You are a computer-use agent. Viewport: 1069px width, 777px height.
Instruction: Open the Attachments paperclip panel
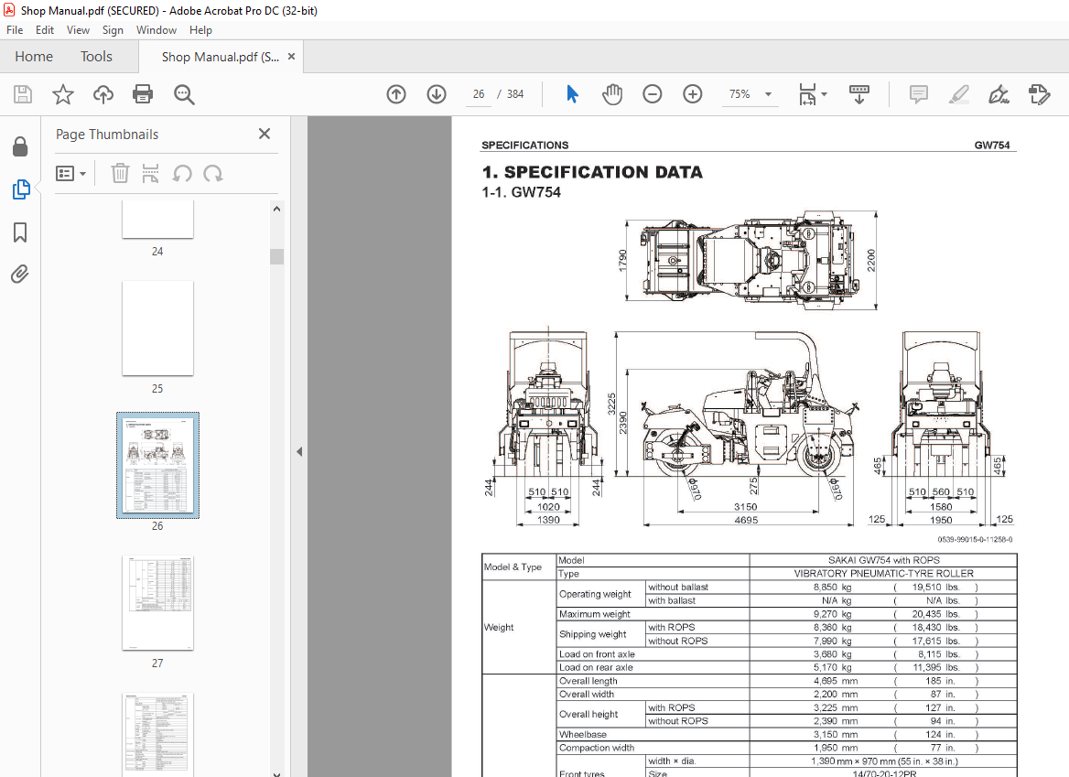coord(20,274)
